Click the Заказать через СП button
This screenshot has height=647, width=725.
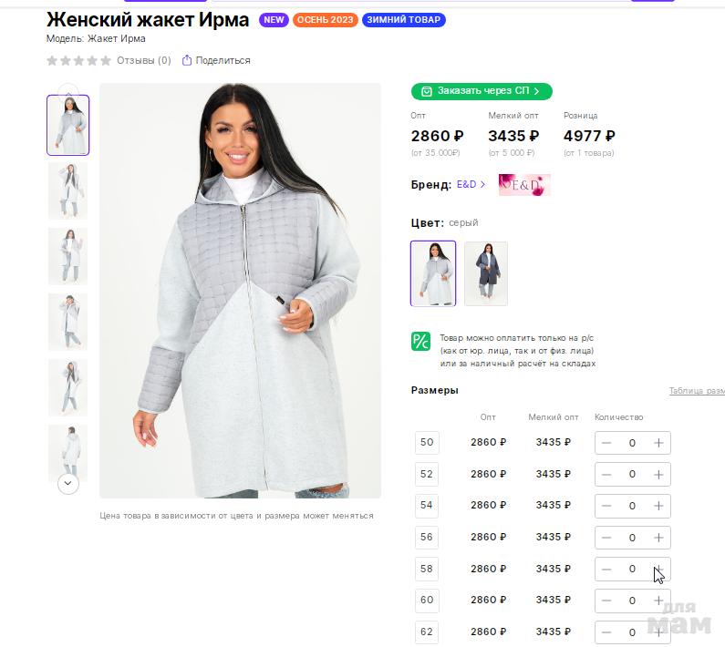[x=482, y=91]
